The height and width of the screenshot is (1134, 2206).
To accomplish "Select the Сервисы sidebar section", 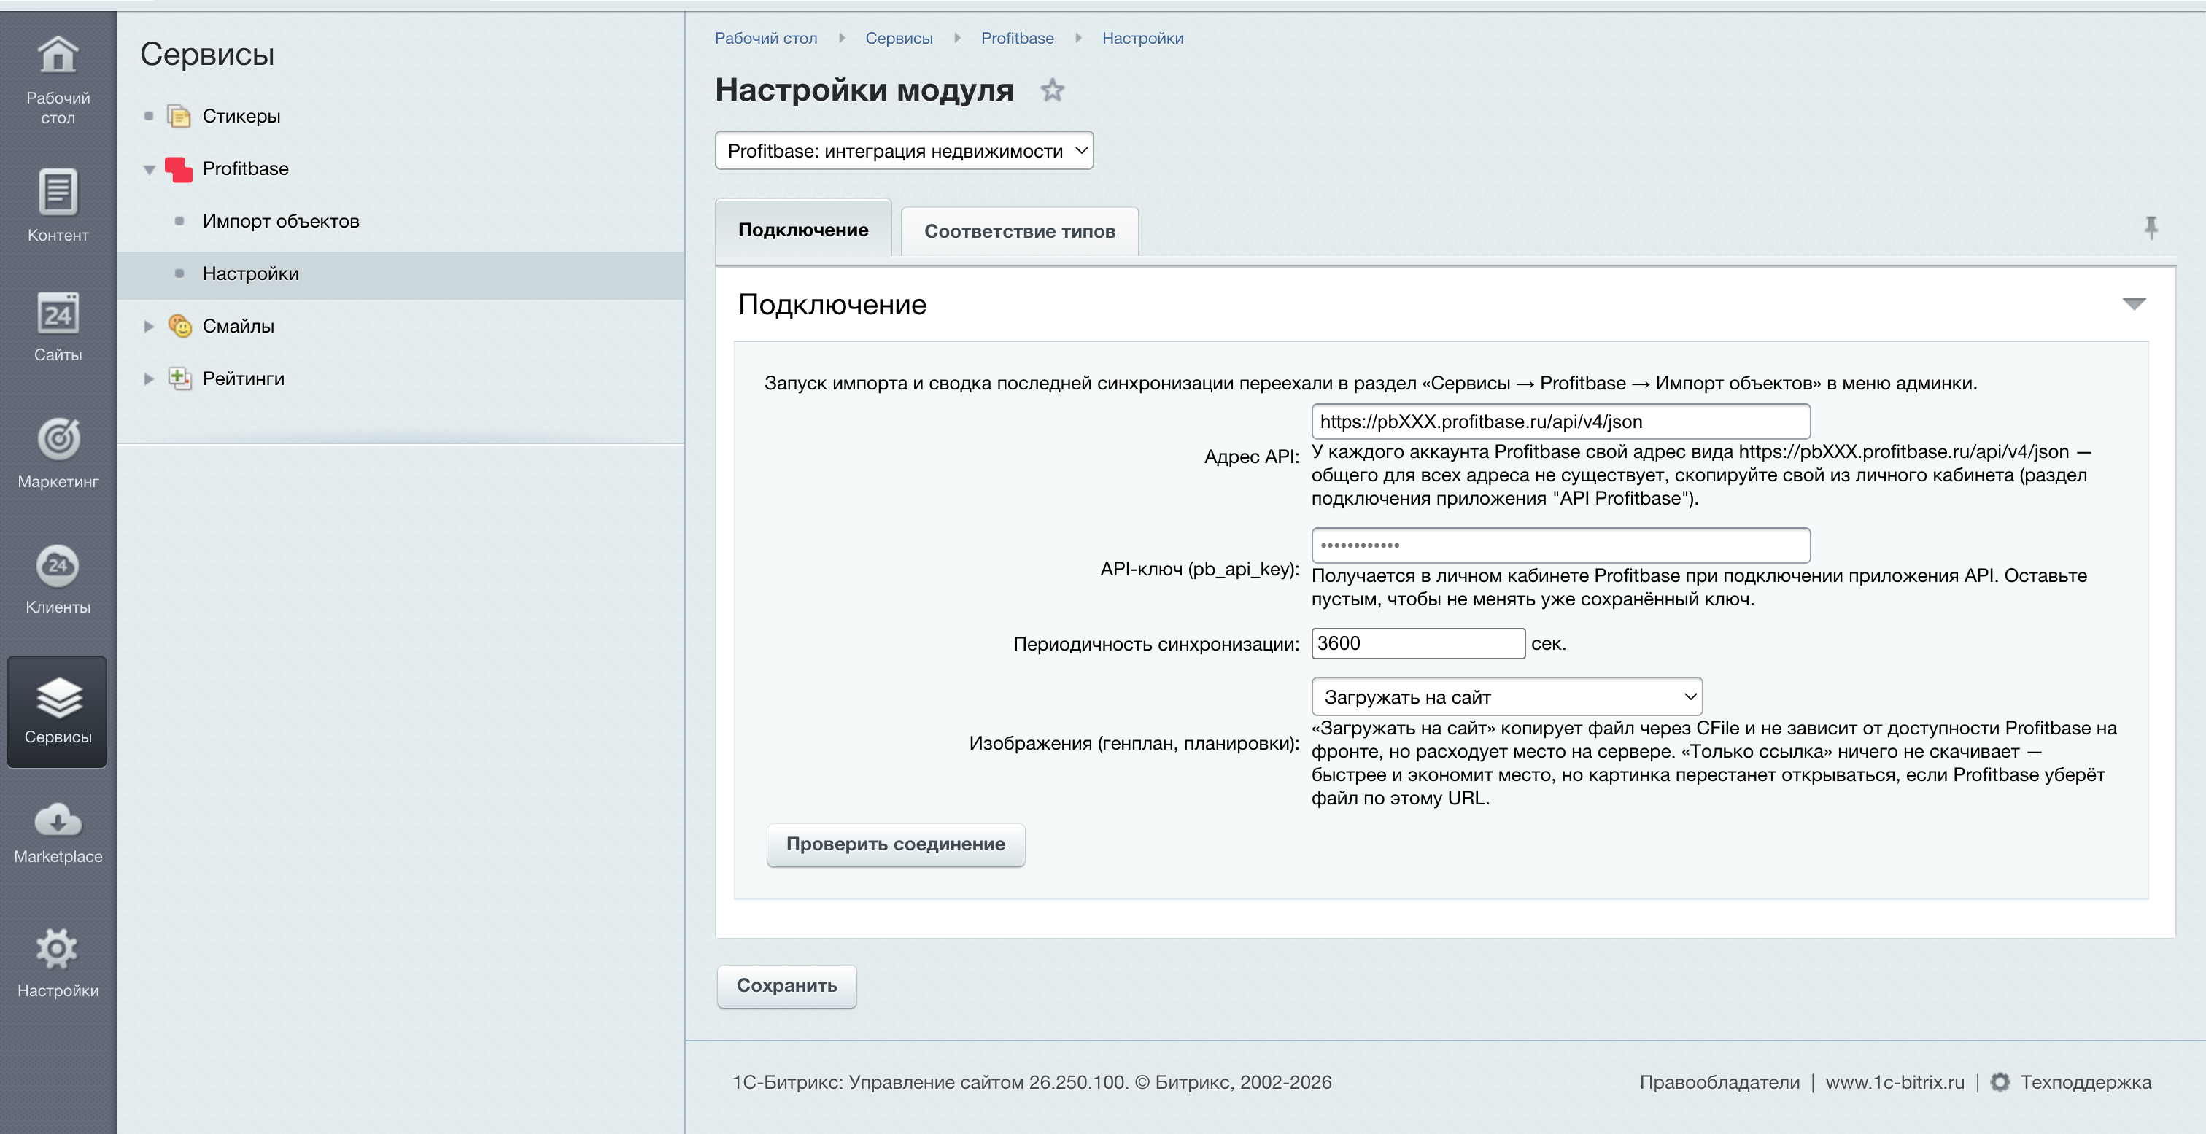I will click(58, 710).
